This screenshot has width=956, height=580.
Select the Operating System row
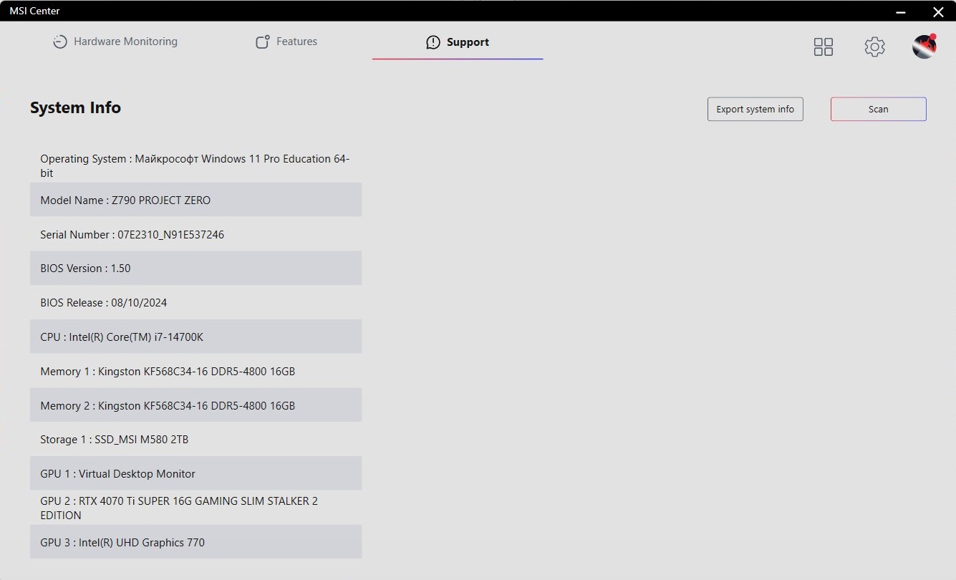(x=195, y=165)
